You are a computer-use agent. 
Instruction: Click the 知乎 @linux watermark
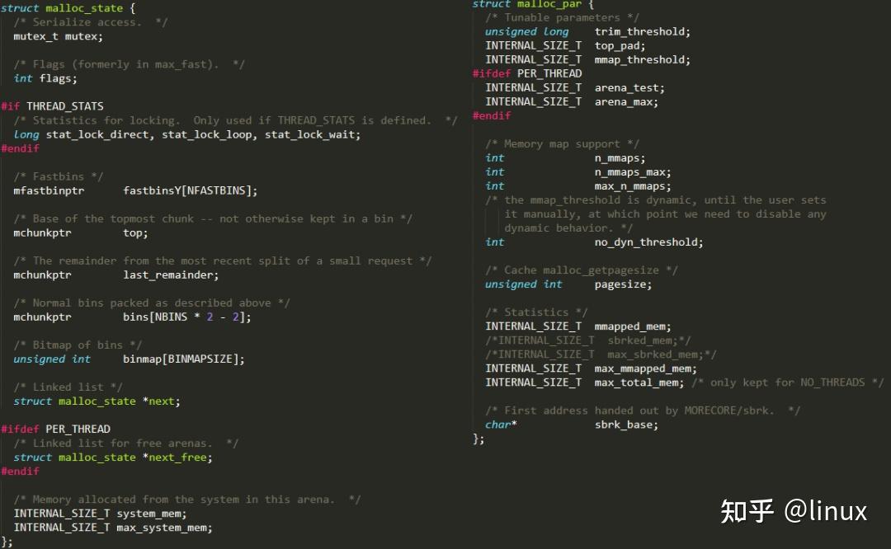pyautogui.click(x=794, y=512)
